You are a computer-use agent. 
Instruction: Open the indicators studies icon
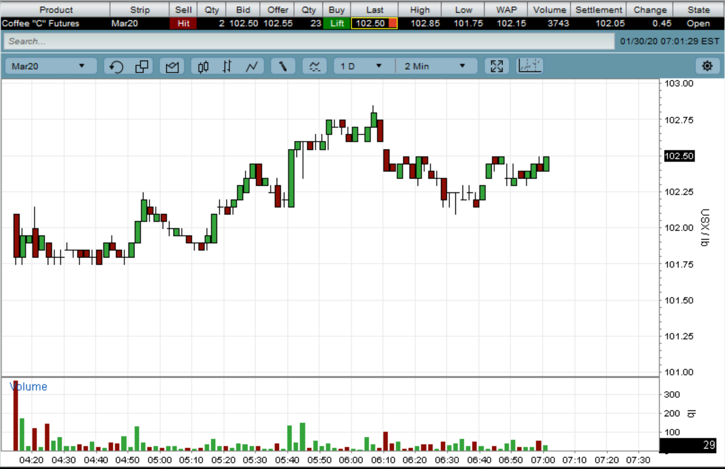(x=315, y=66)
